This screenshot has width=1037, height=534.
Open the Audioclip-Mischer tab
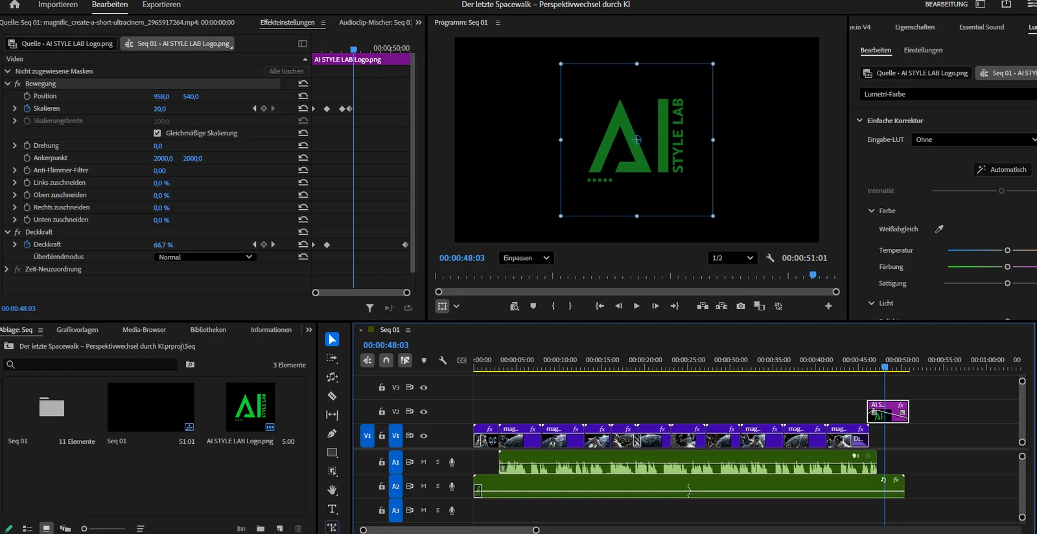[375, 23]
